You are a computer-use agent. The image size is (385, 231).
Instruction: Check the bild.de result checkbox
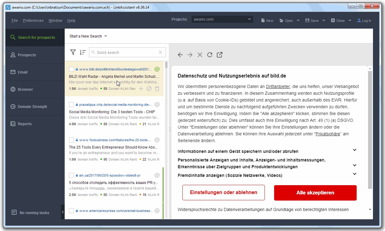(x=71, y=69)
